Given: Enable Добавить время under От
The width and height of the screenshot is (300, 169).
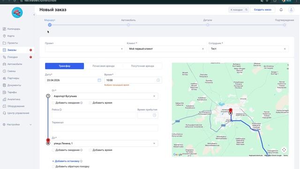Looking at the screenshot, I should pos(90,103).
